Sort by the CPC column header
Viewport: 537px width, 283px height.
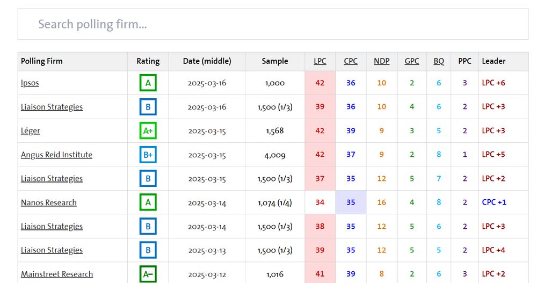click(351, 61)
